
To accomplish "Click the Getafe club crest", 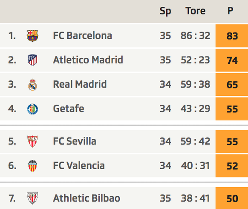I will [x=32, y=109].
